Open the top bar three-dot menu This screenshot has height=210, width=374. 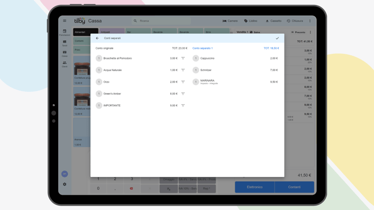[310, 21]
